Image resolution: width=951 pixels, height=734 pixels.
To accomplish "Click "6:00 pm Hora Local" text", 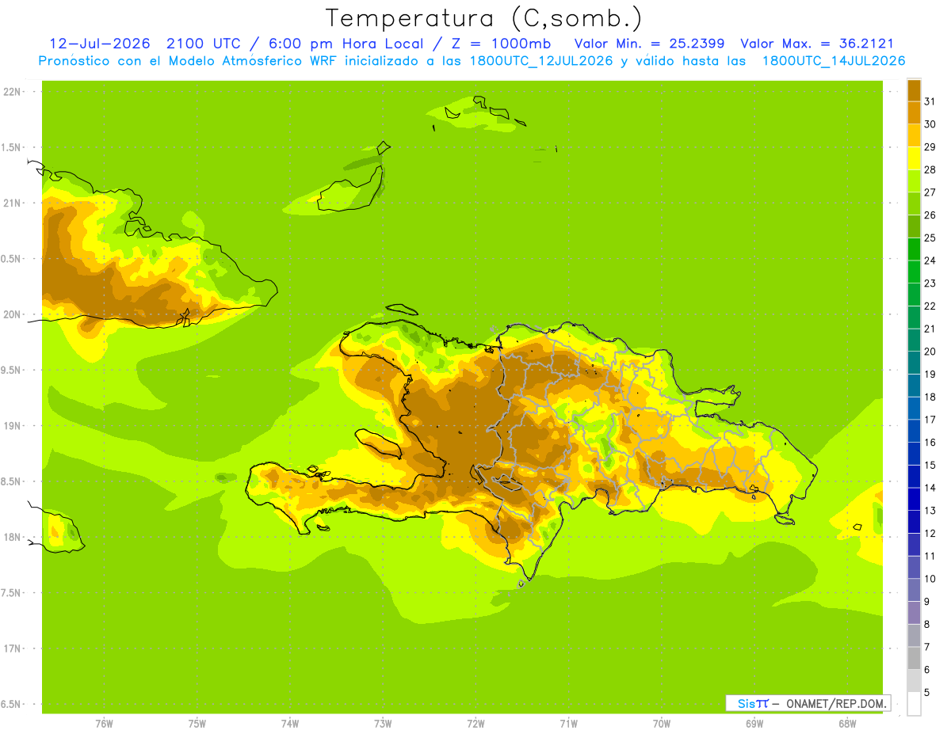I will [346, 44].
